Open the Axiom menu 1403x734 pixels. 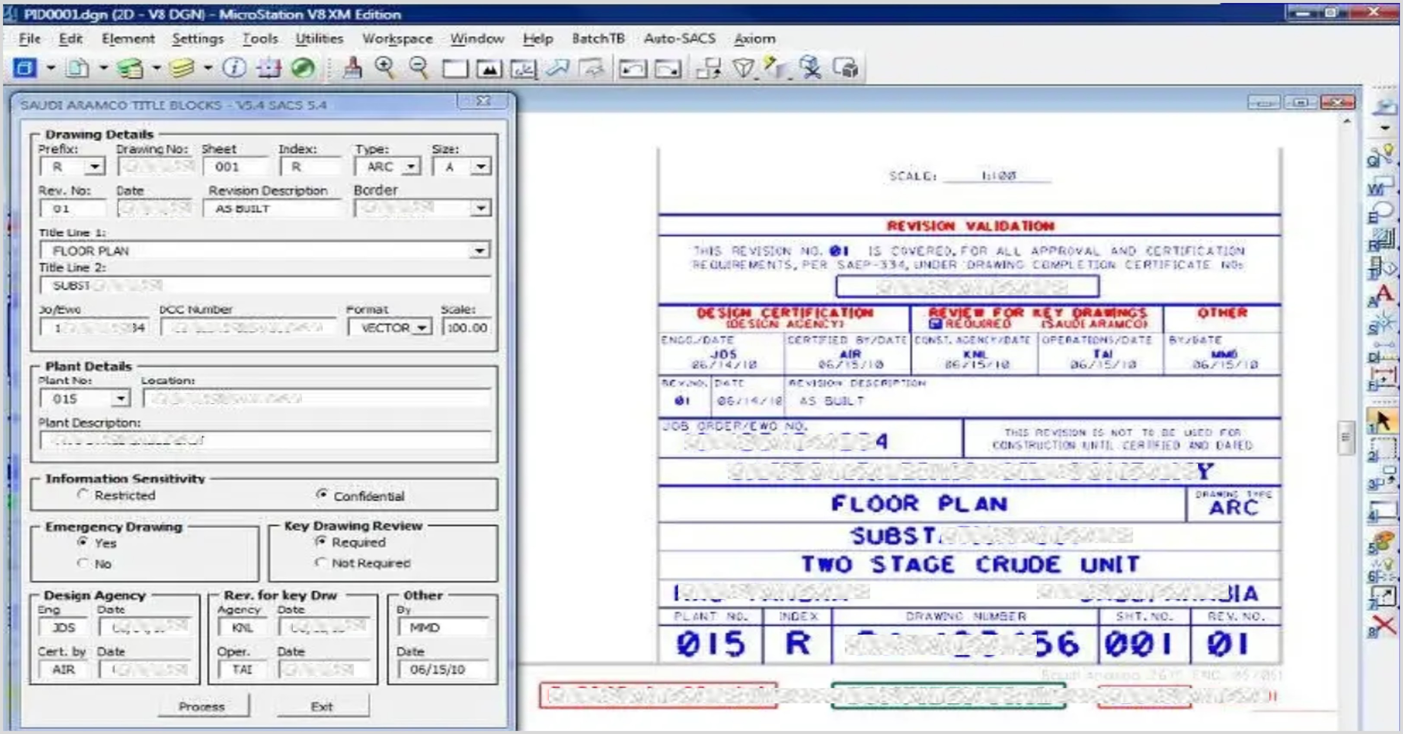(754, 38)
